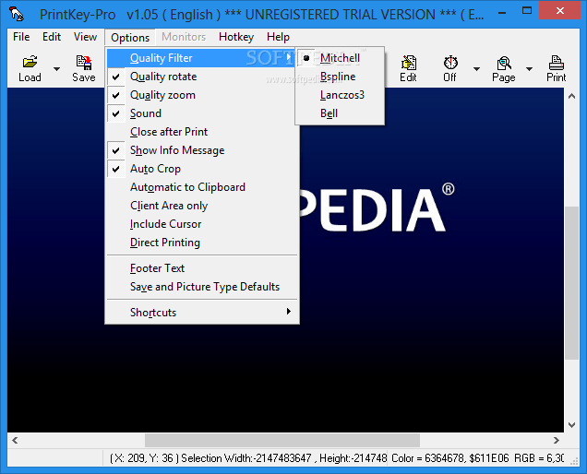
Task: Open the Hotkey menu
Action: click(x=236, y=37)
